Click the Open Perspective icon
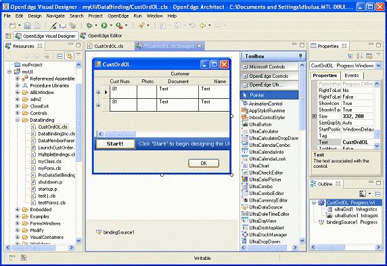This screenshot has width=387, height=266. 9,36
